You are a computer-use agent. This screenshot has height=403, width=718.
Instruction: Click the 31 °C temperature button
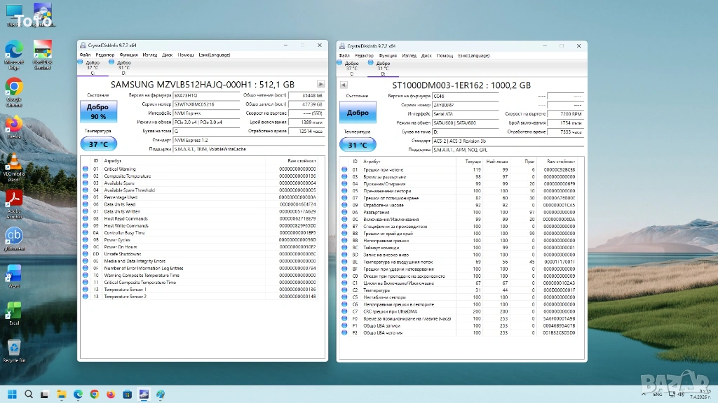coord(357,145)
